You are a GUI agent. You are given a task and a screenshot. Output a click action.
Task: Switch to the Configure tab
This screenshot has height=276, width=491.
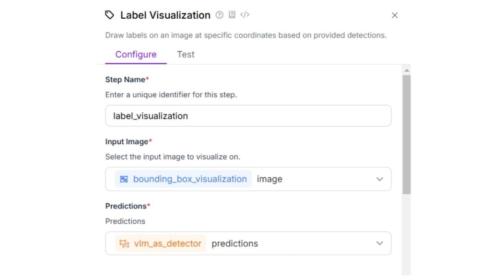[136, 54]
